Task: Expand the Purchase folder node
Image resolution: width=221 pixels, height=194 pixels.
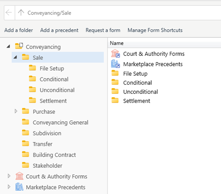Action: [16, 111]
